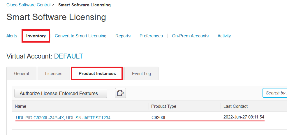Go to the Alerts section

point(12,36)
